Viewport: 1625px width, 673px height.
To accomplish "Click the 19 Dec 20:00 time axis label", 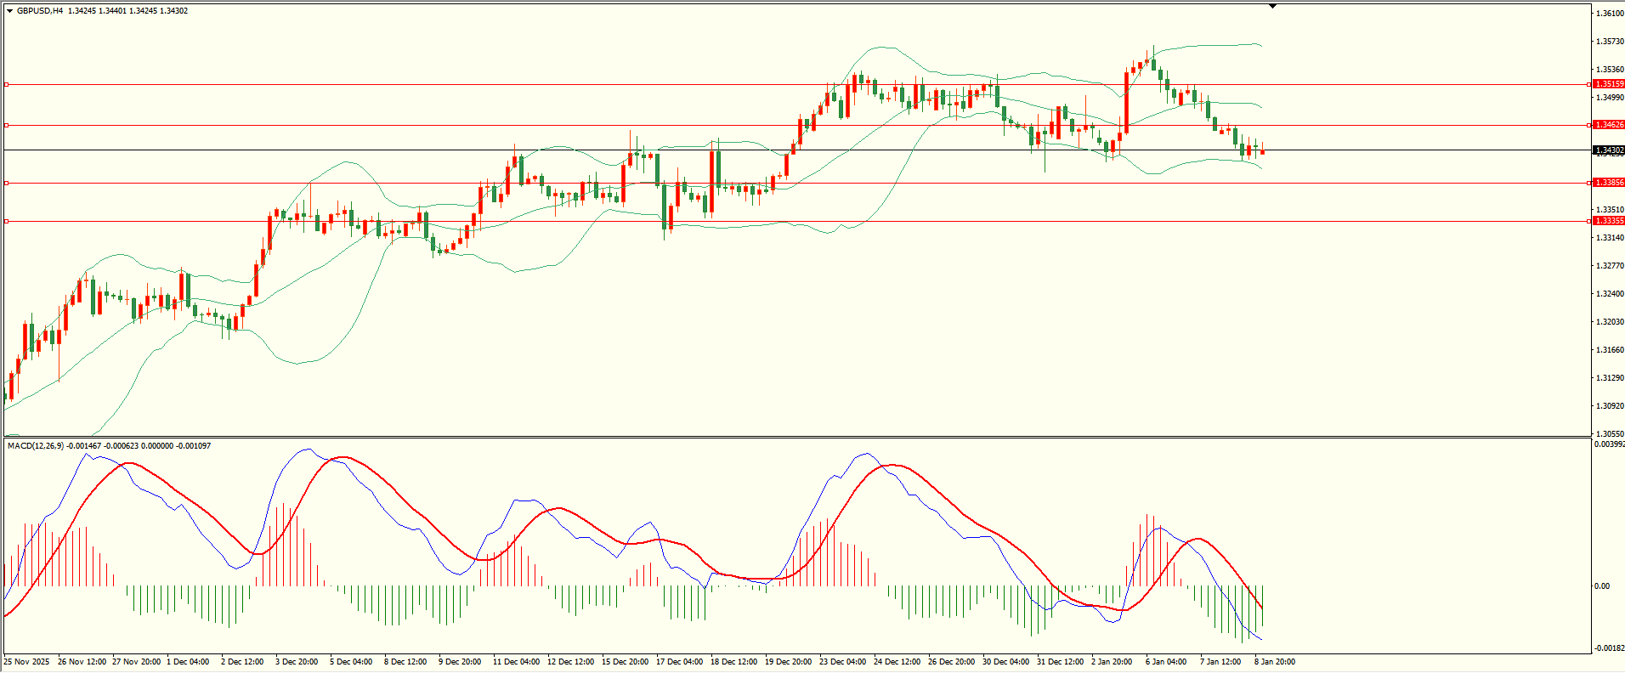I will (786, 661).
